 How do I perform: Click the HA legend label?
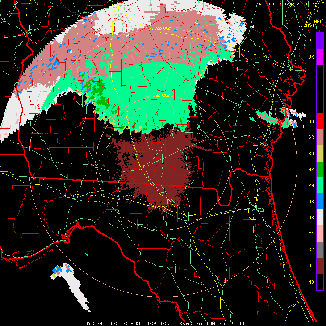coord(311,121)
